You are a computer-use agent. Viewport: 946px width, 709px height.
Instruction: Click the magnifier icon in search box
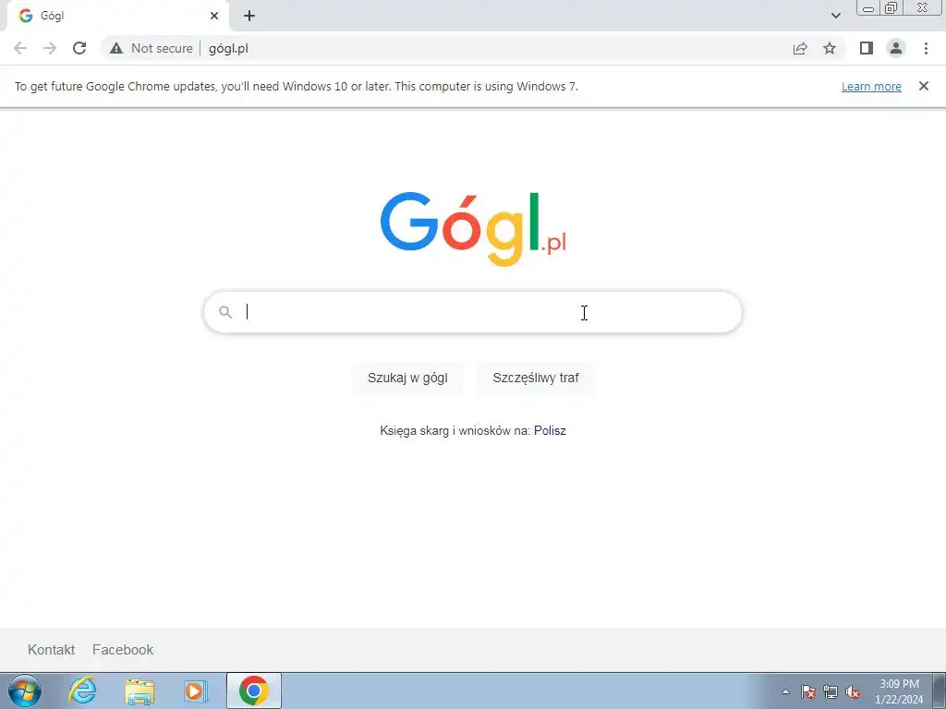[x=225, y=312]
